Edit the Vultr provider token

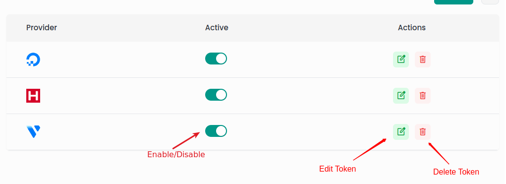click(x=401, y=132)
